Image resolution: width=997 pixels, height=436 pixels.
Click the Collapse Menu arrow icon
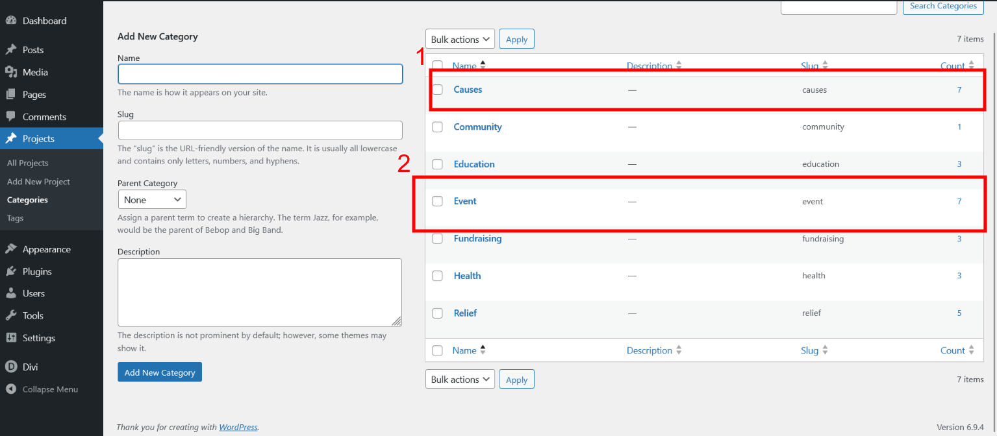[10, 389]
